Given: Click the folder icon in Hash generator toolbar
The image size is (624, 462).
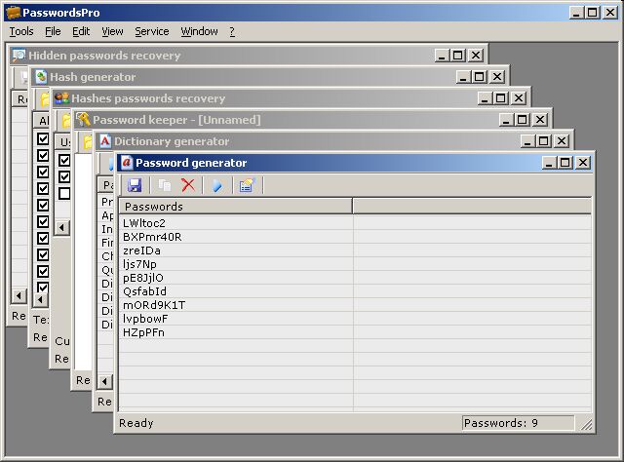Looking at the screenshot, I should 45,99.
